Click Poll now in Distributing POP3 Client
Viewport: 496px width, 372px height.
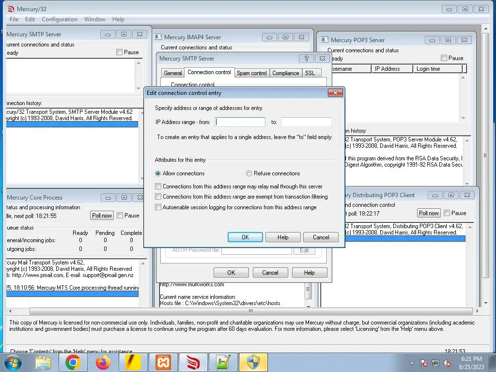(429, 213)
